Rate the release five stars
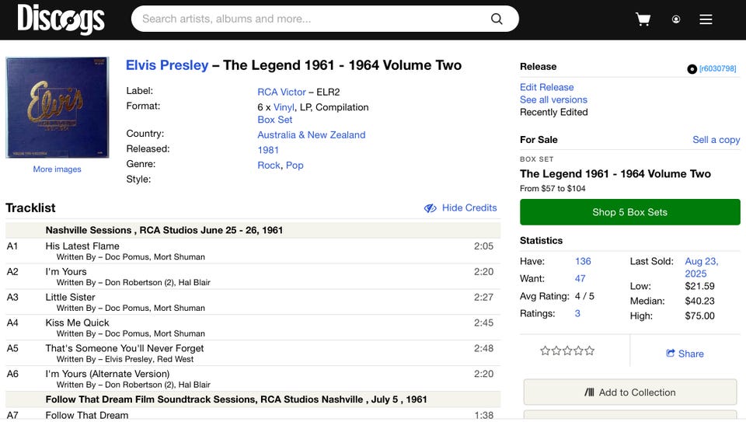Image resolution: width=746 pixels, height=422 pixels. (x=590, y=351)
